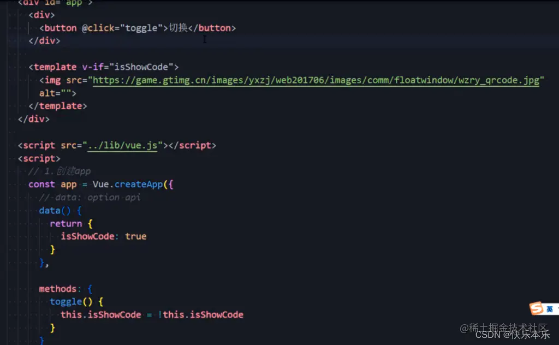Screen dimensions: 559x345
Task: Open the gtimg wzry_qrcode.jpg image URL
Action: coord(316,80)
